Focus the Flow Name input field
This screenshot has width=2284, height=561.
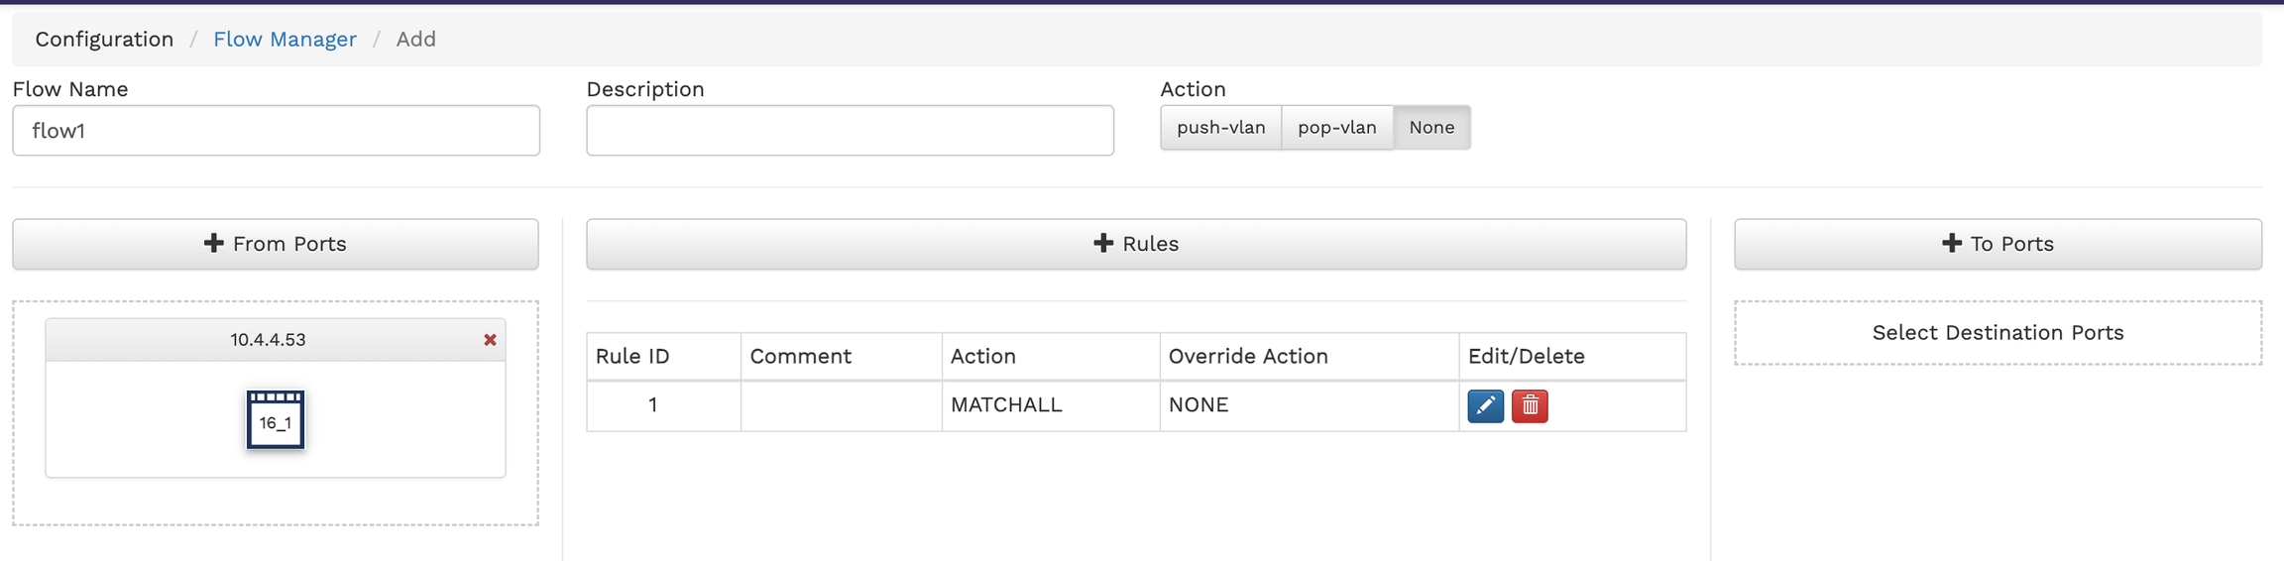276,131
